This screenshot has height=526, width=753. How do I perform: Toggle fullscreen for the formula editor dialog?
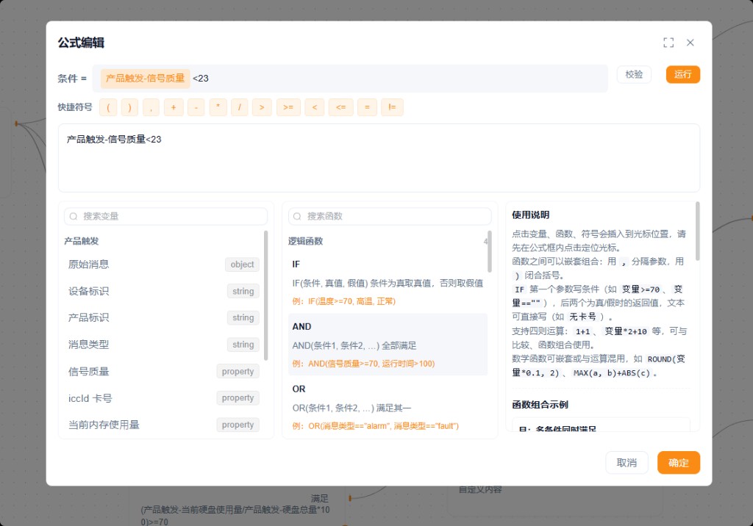[x=668, y=43]
